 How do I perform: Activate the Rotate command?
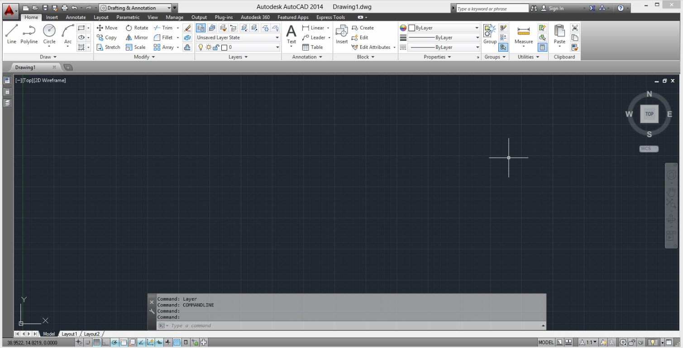pyautogui.click(x=137, y=28)
